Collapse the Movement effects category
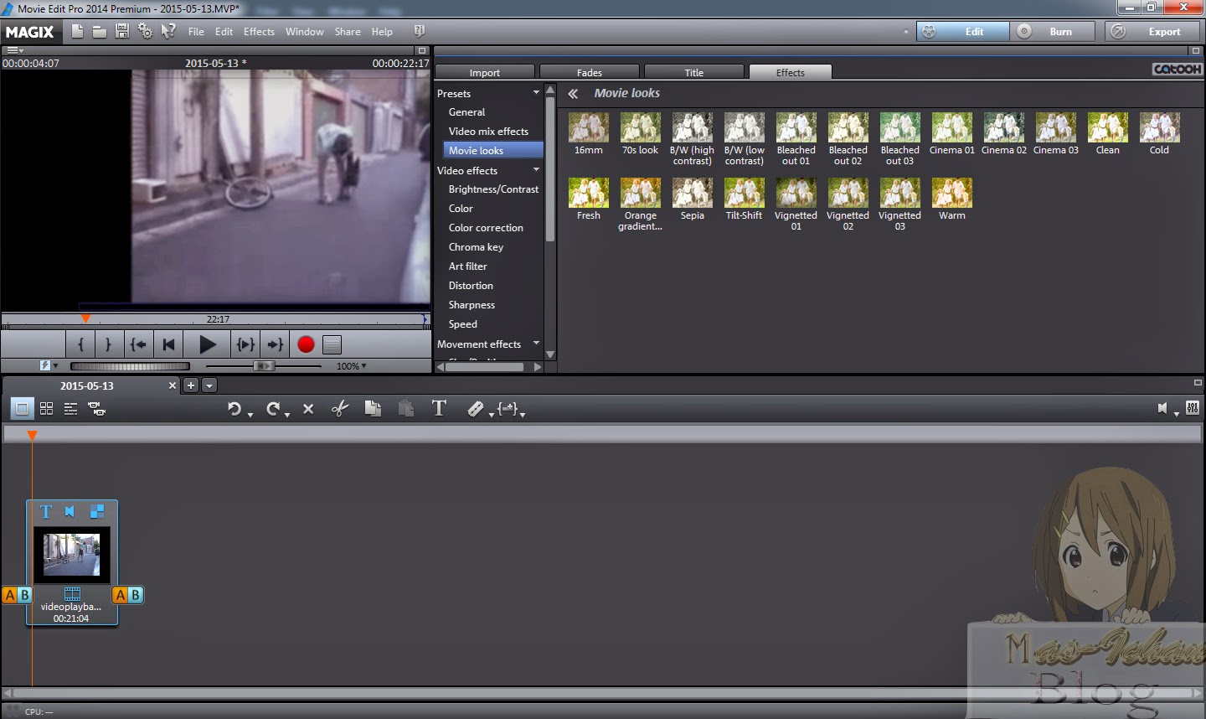This screenshot has height=719, width=1206. (537, 344)
